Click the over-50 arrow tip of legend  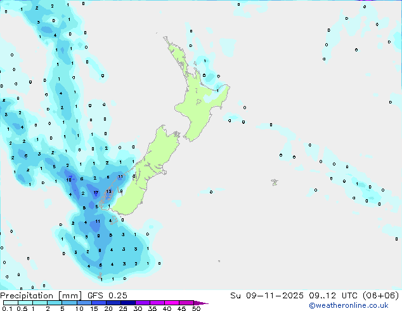201,303
